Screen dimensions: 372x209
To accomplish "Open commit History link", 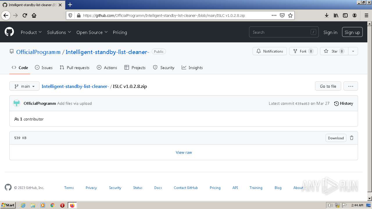I will point(344,103).
